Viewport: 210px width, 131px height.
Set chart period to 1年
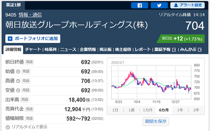pyautogui.click(x=180, y=110)
